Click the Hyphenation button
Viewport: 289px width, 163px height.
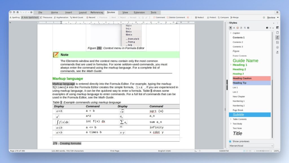[61, 18]
